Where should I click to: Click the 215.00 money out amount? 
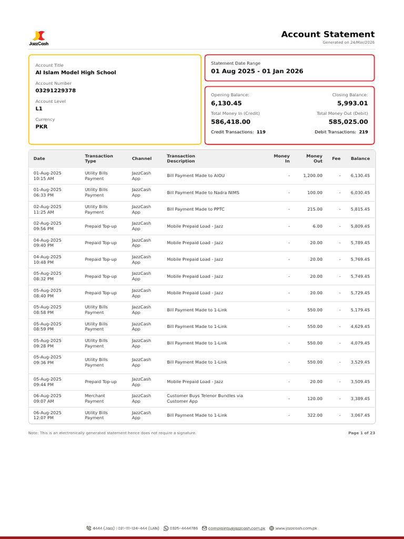tap(315, 209)
